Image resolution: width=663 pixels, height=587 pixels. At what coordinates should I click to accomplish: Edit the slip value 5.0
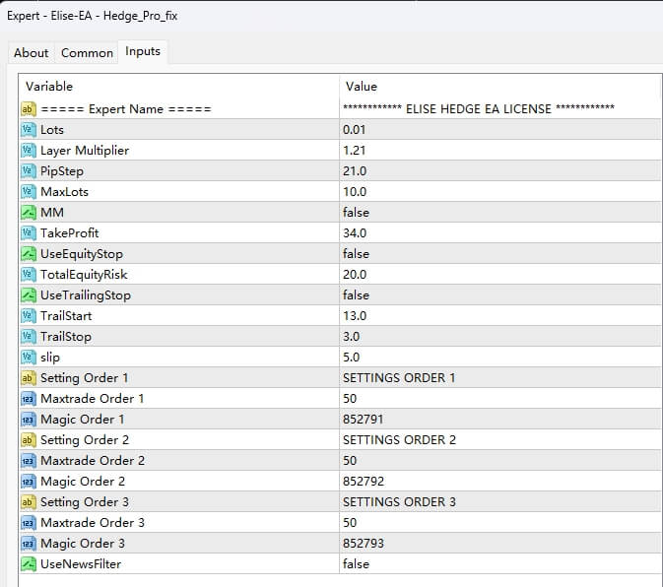coord(500,358)
